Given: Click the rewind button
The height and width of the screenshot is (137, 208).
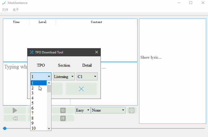Looking at the screenshot, I should pyautogui.click(x=15, y=118).
